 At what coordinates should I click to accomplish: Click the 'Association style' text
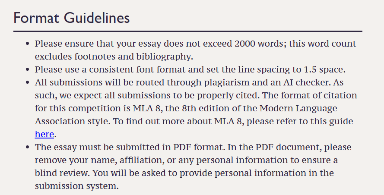pyautogui.click(x=73, y=121)
